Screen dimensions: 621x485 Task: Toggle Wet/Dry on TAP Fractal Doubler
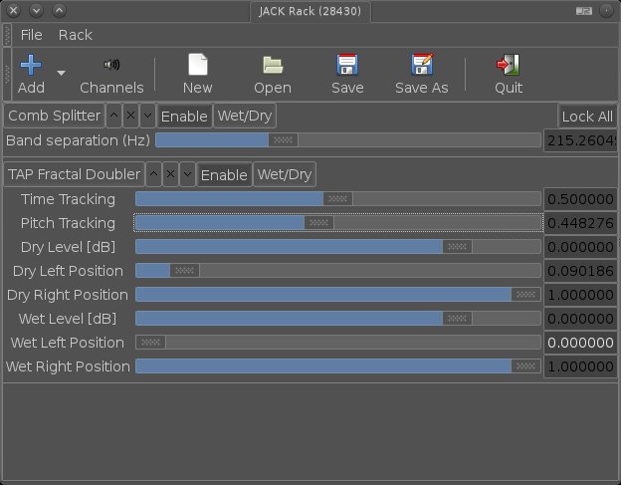coord(285,174)
